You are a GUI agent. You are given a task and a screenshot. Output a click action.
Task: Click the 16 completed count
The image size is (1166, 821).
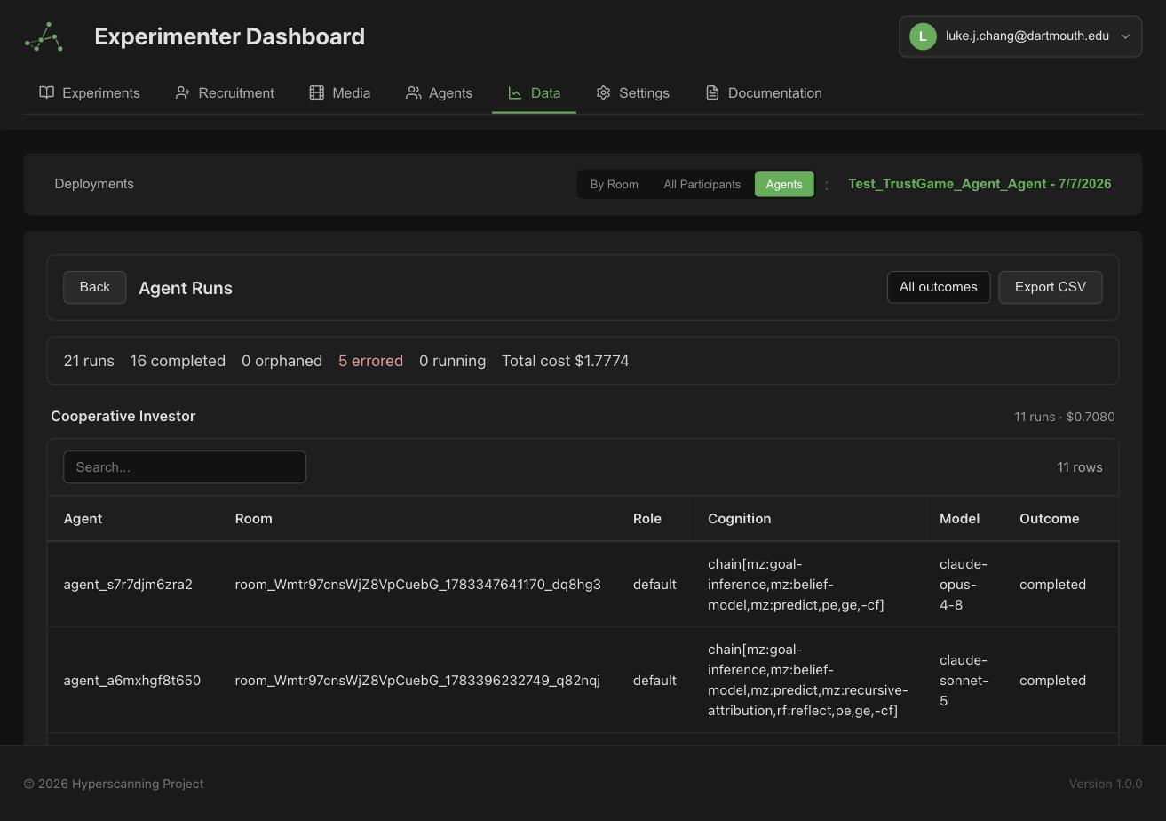[178, 361]
